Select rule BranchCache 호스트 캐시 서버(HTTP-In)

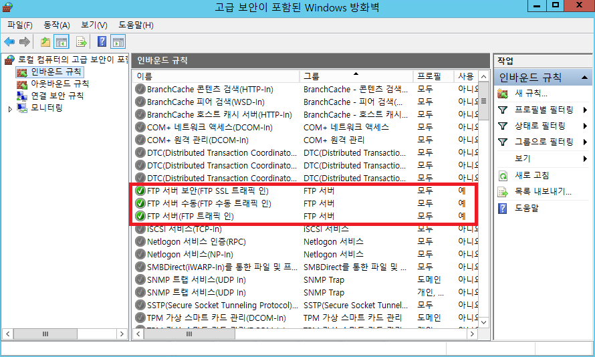click(x=219, y=114)
